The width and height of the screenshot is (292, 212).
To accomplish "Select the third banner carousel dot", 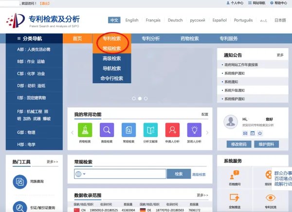I will [x=146, y=98].
